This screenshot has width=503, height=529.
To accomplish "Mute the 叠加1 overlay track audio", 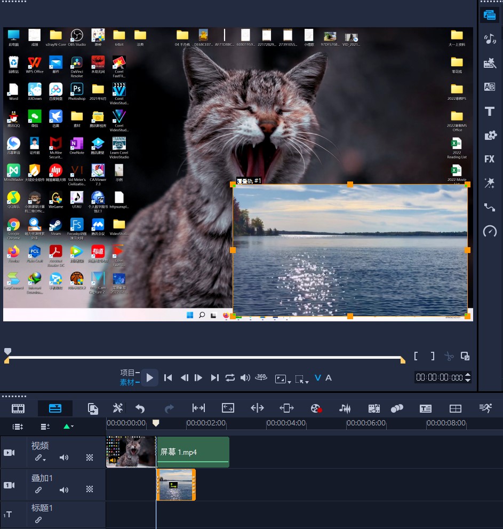I will coord(63,489).
